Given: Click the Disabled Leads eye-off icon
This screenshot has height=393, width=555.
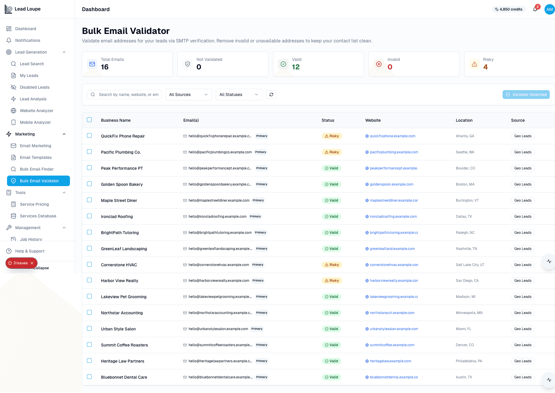Looking at the screenshot, I should click(13, 87).
